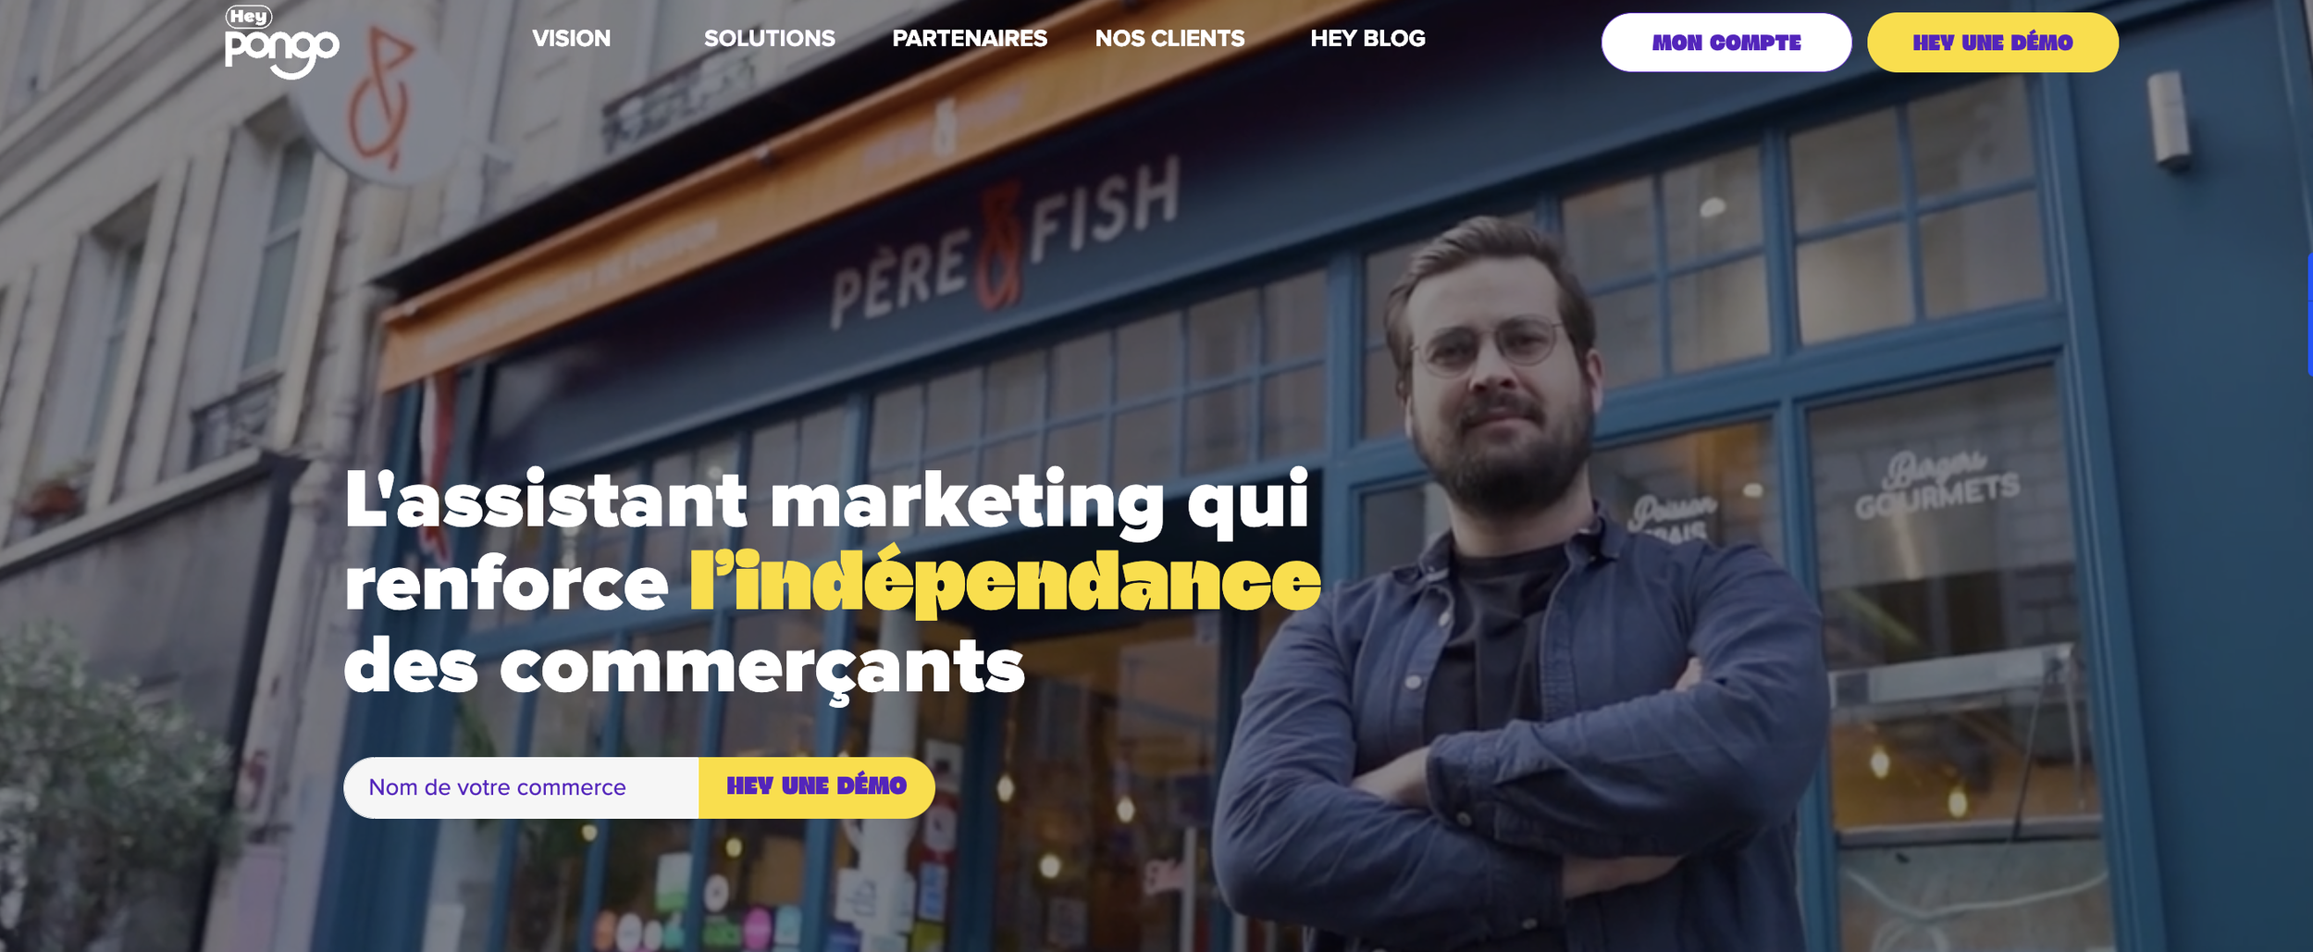Click the small Hey bubble above pongo

coord(248,17)
